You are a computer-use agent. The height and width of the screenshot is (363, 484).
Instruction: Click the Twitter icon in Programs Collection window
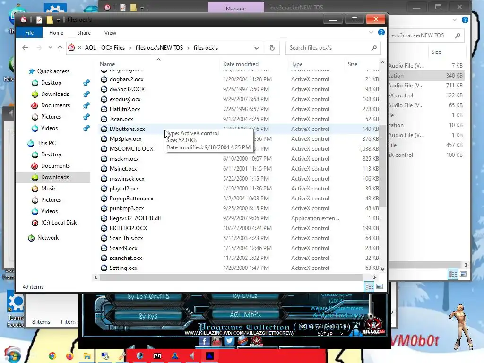(x=229, y=341)
